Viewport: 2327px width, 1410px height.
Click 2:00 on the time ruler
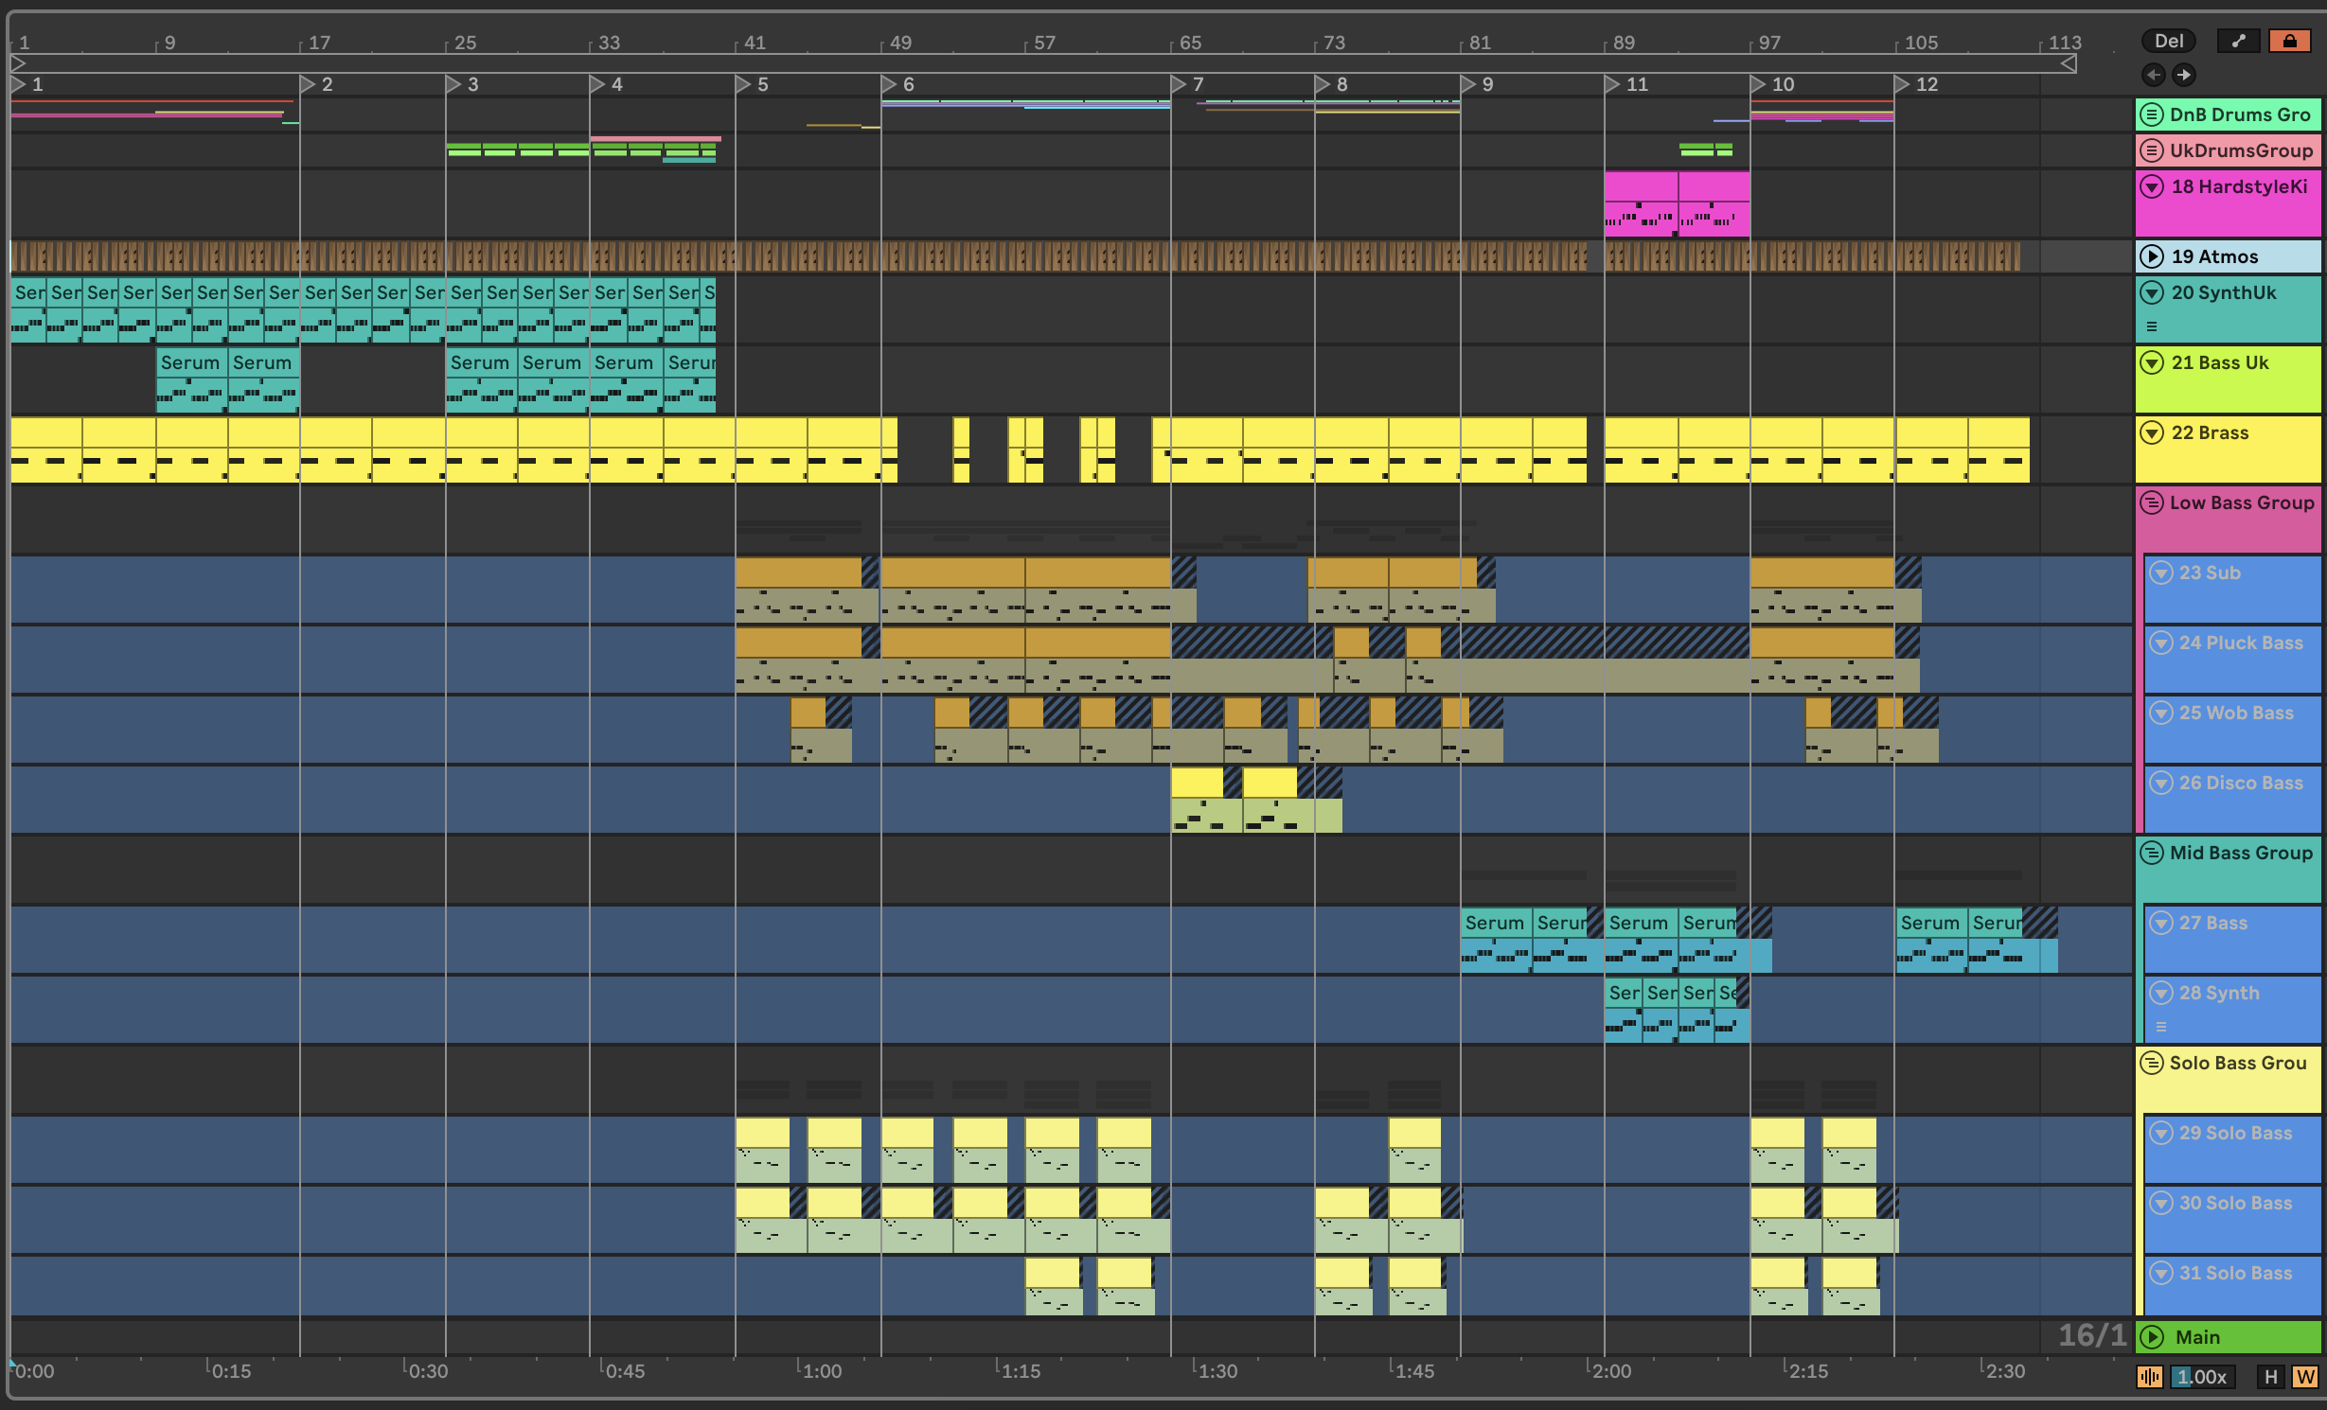click(1609, 1371)
